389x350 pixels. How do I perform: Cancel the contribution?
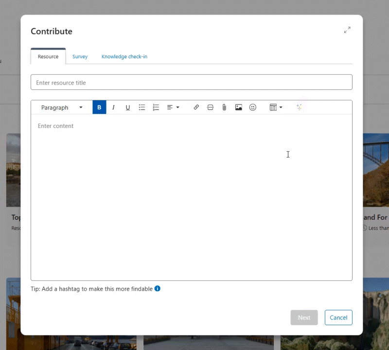point(338,317)
